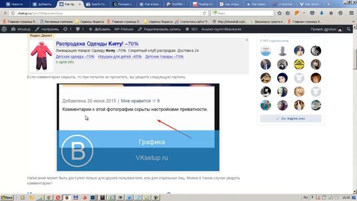The width and height of the screenshot is (357, 201).
Task: Open the Chrome icon in taskbar
Action: 49,198
